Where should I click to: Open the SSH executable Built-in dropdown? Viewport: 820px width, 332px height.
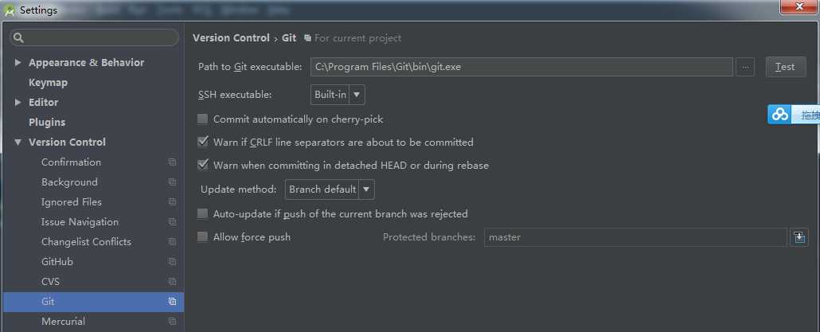pos(338,95)
